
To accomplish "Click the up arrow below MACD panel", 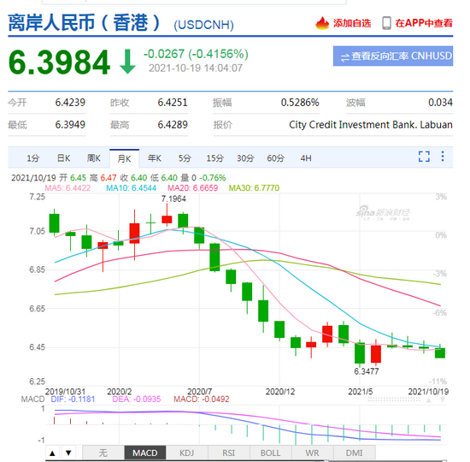I will point(52,453).
